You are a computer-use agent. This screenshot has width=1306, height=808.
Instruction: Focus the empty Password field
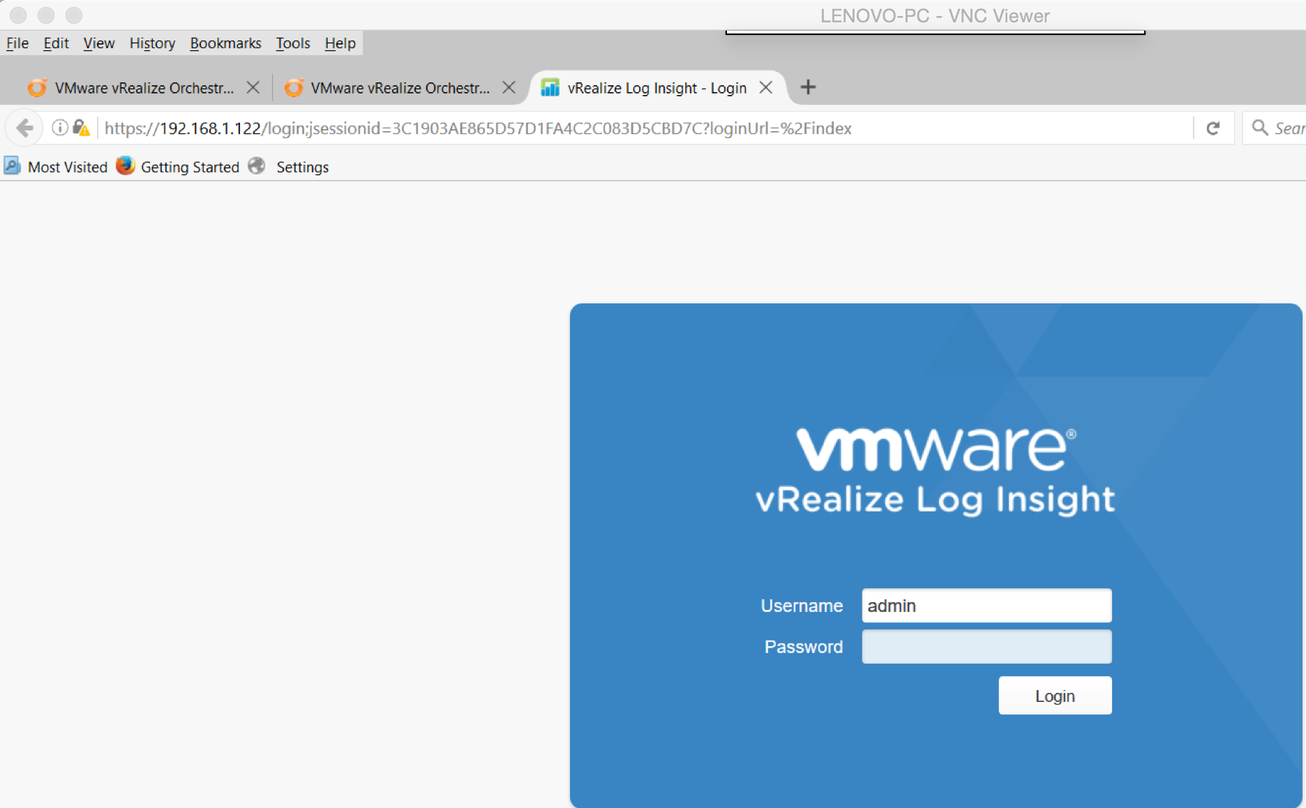(986, 647)
